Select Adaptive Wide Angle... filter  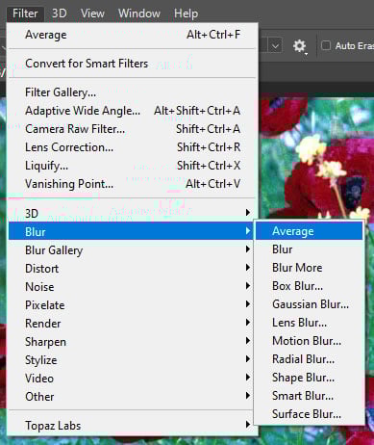(x=133, y=111)
